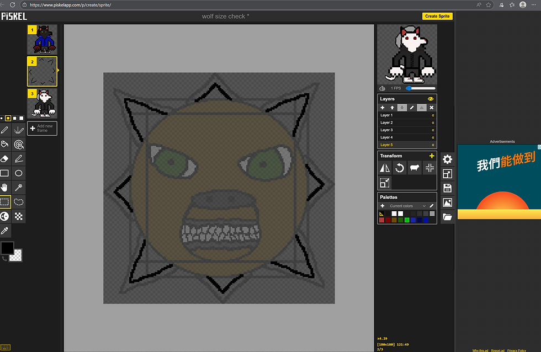541x352 pixels.
Task: Toggle opacity alpha for Layer 3
Action: pyautogui.click(x=433, y=130)
